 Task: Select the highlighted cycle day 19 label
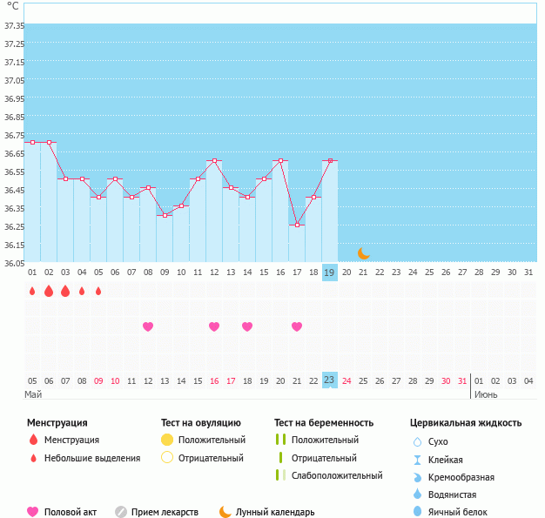tap(330, 272)
